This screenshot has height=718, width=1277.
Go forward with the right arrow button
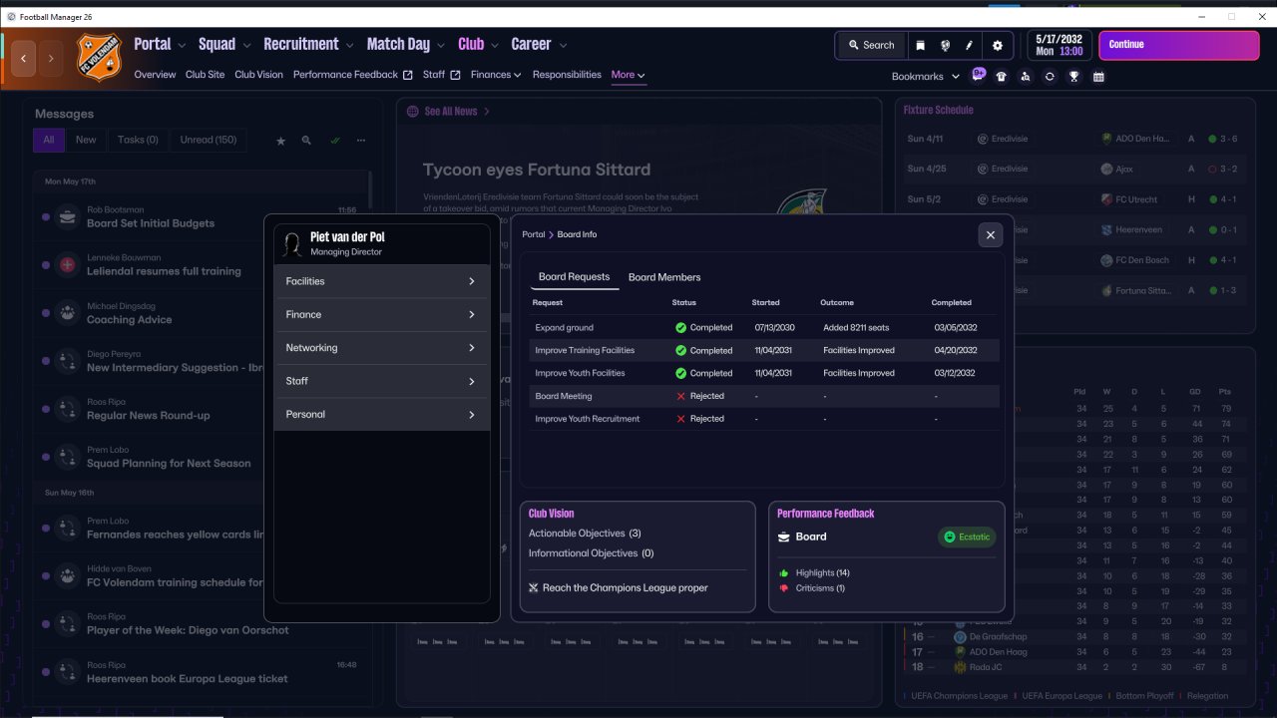coord(51,59)
